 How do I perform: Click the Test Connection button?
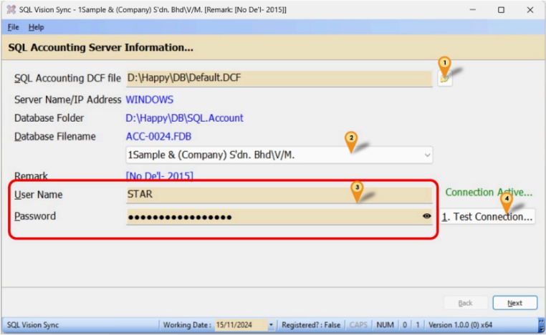click(487, 217)
